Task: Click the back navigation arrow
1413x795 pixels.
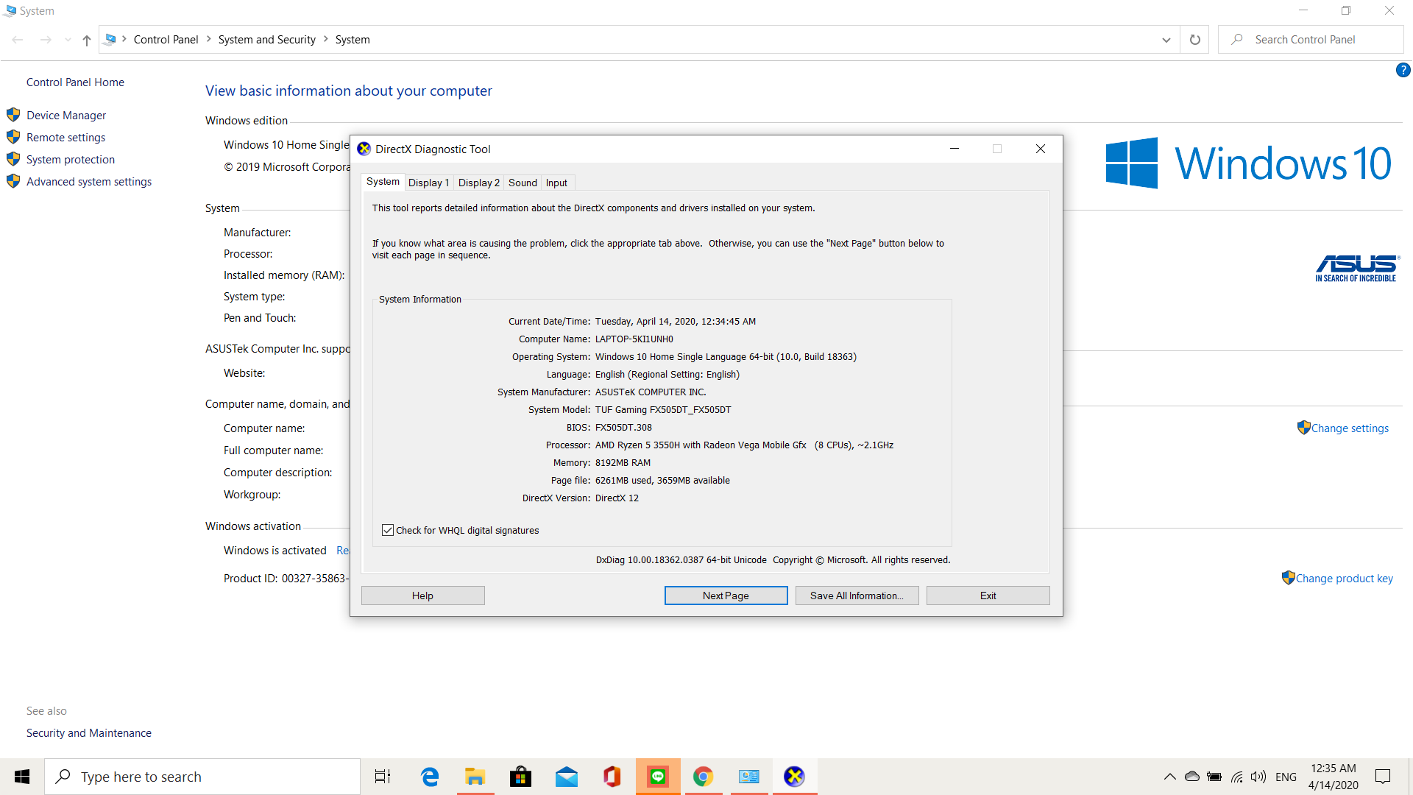Action: [18, 40]
